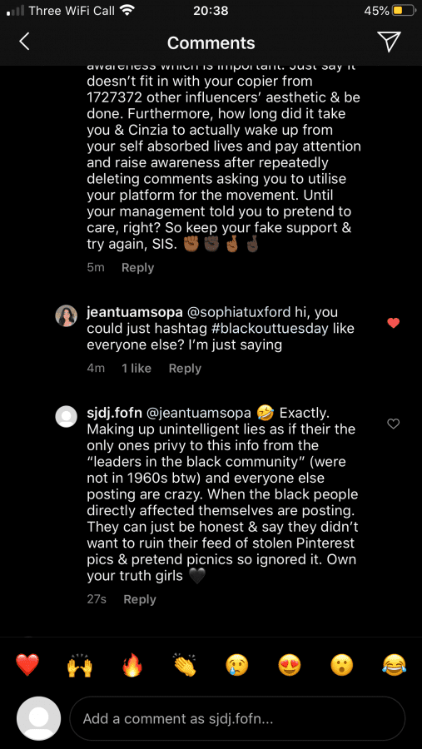Insert the crying face emoji
Screen dimensions: 422x749
(x=237, y=664)
